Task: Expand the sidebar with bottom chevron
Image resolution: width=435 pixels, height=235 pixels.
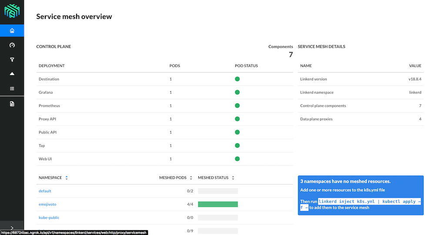Action: [12, 228]
